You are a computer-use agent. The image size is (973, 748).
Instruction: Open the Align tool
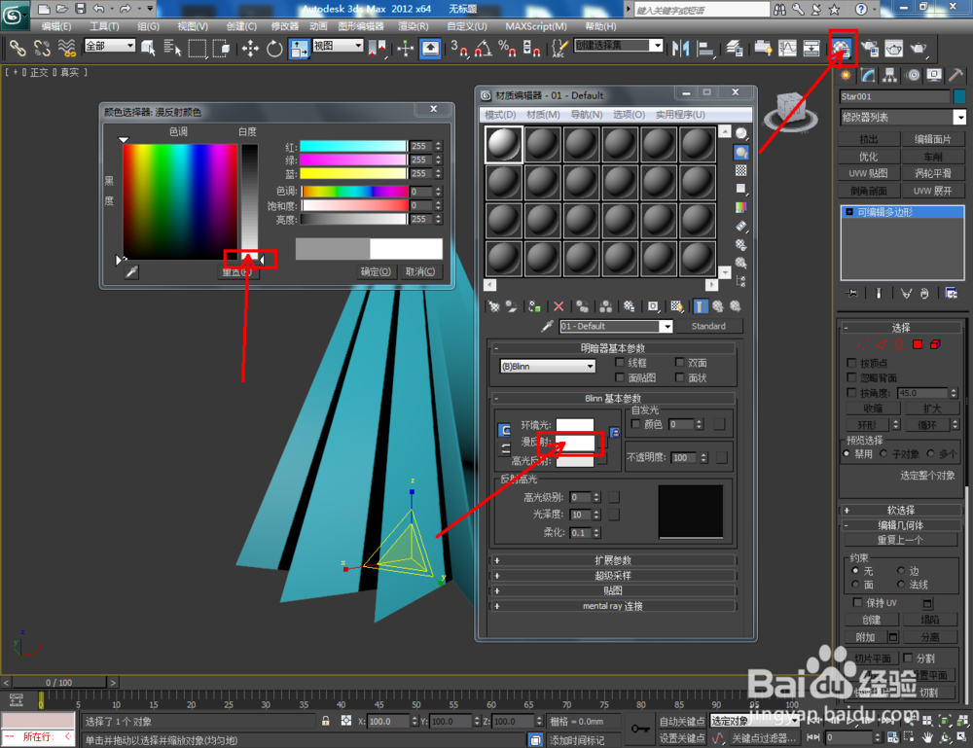pos(704,49)
